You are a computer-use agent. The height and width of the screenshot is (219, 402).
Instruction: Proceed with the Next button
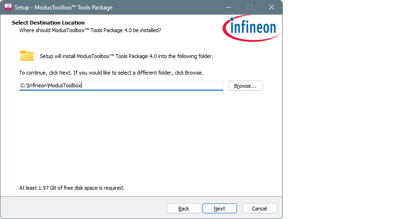coord(219,209)
